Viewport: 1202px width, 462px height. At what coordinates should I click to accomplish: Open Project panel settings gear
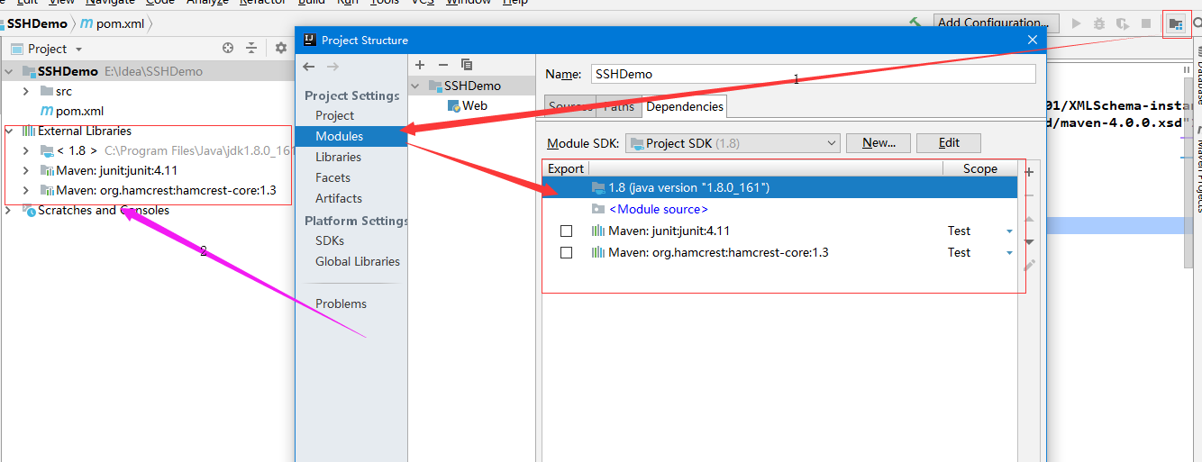point(281,49)
